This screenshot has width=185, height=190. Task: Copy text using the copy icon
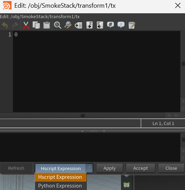[x=36, y=25]
